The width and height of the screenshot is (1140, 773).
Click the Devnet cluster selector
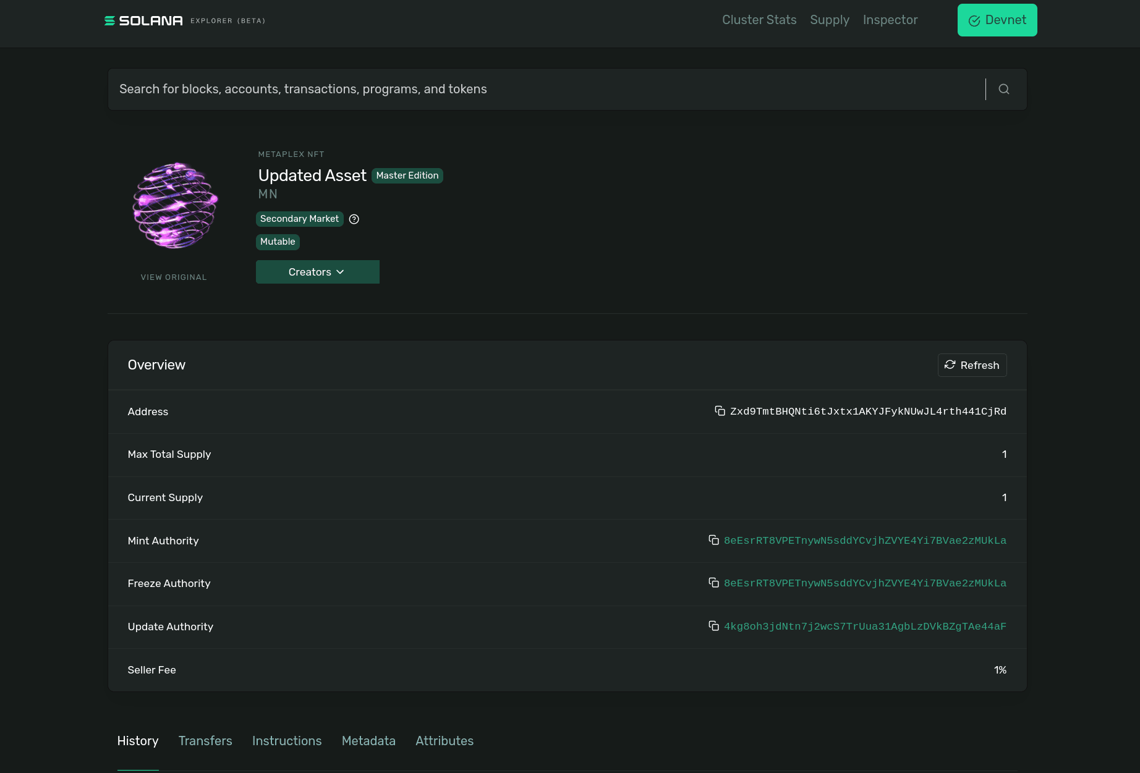[x=997, y=20]
